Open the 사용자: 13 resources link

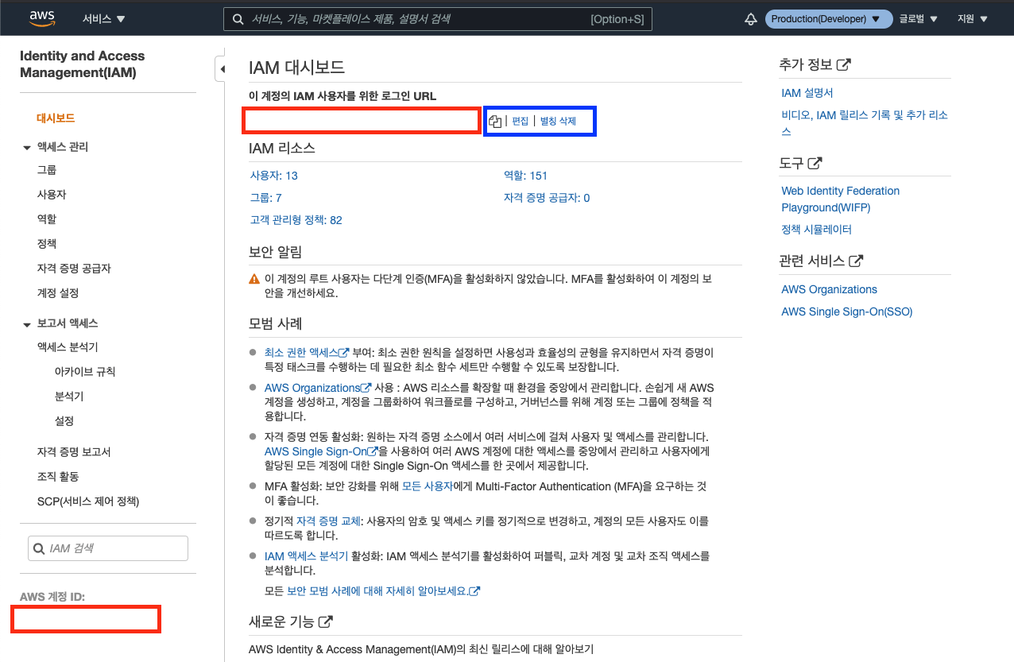(x=273, y=175)
